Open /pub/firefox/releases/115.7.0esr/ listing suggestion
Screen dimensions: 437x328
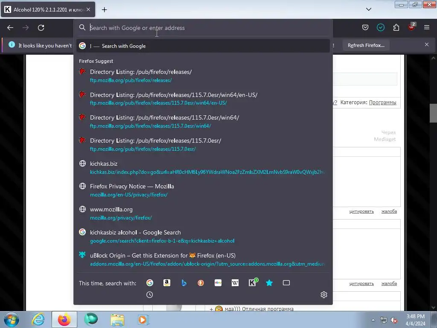pos(203,144)
